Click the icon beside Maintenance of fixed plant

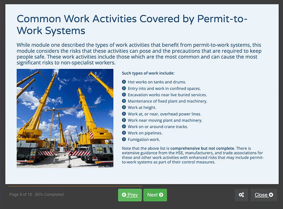124,101
